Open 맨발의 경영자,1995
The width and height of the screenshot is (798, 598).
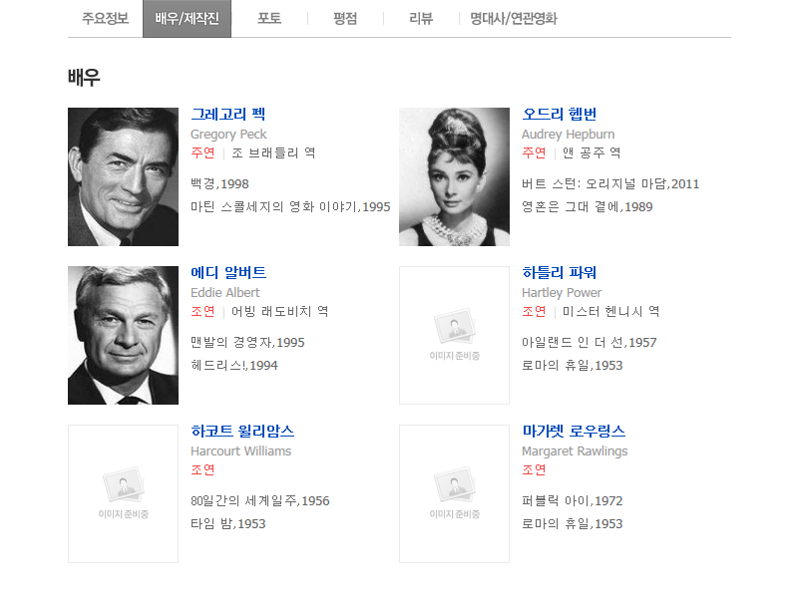point(247,343)
